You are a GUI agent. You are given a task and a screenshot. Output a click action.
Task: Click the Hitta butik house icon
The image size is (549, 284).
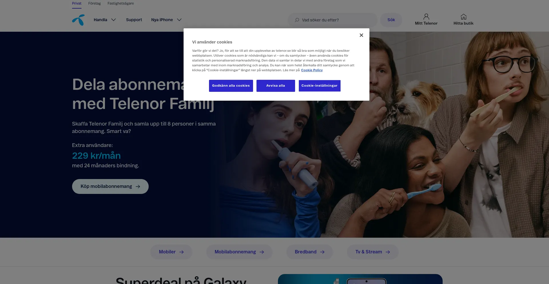pos(464,17)
